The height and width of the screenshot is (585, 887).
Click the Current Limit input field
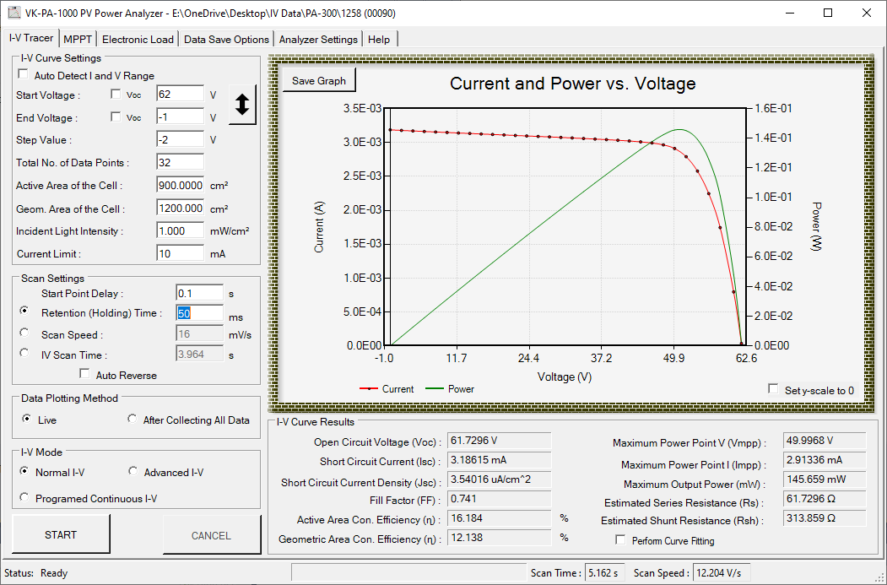click(180, 253)
